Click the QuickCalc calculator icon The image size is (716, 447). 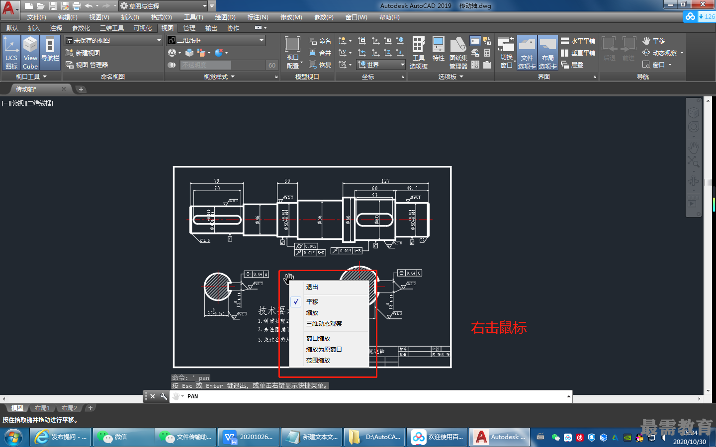pos(487,53)
